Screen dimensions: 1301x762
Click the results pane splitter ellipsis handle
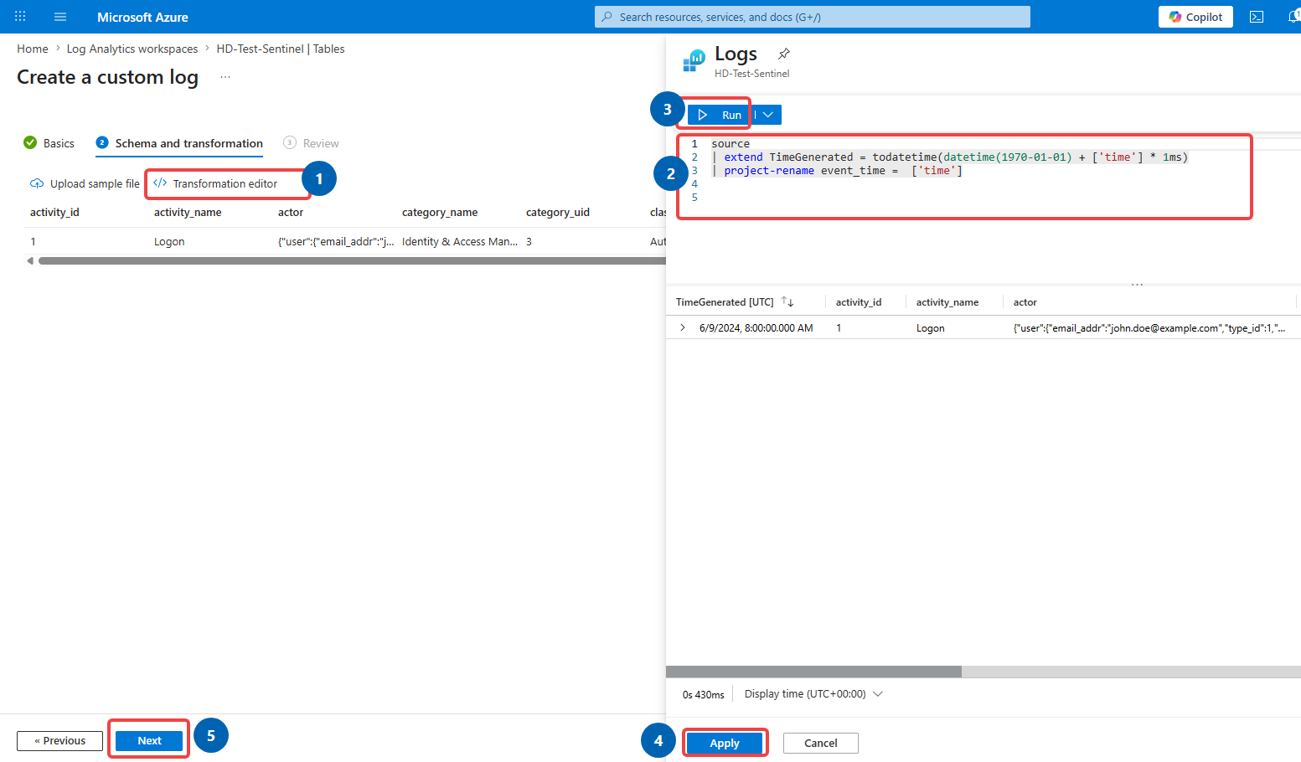point(1137,285)
